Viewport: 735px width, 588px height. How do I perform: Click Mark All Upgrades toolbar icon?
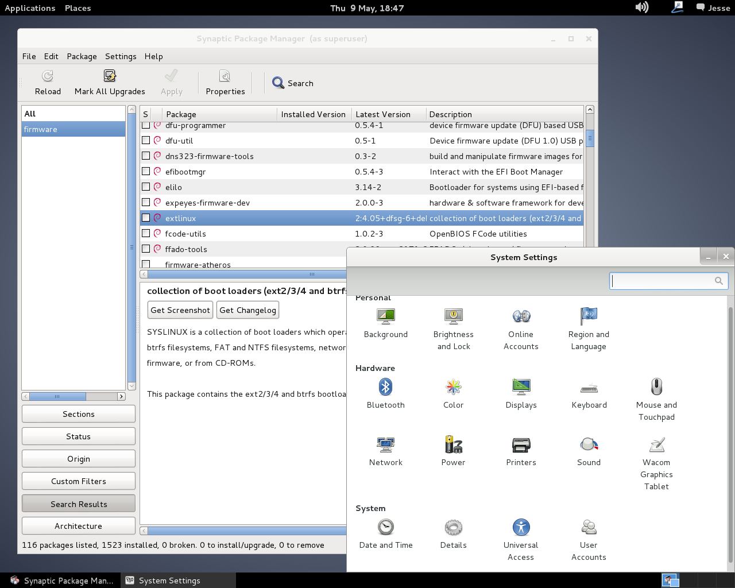point(110,76)
